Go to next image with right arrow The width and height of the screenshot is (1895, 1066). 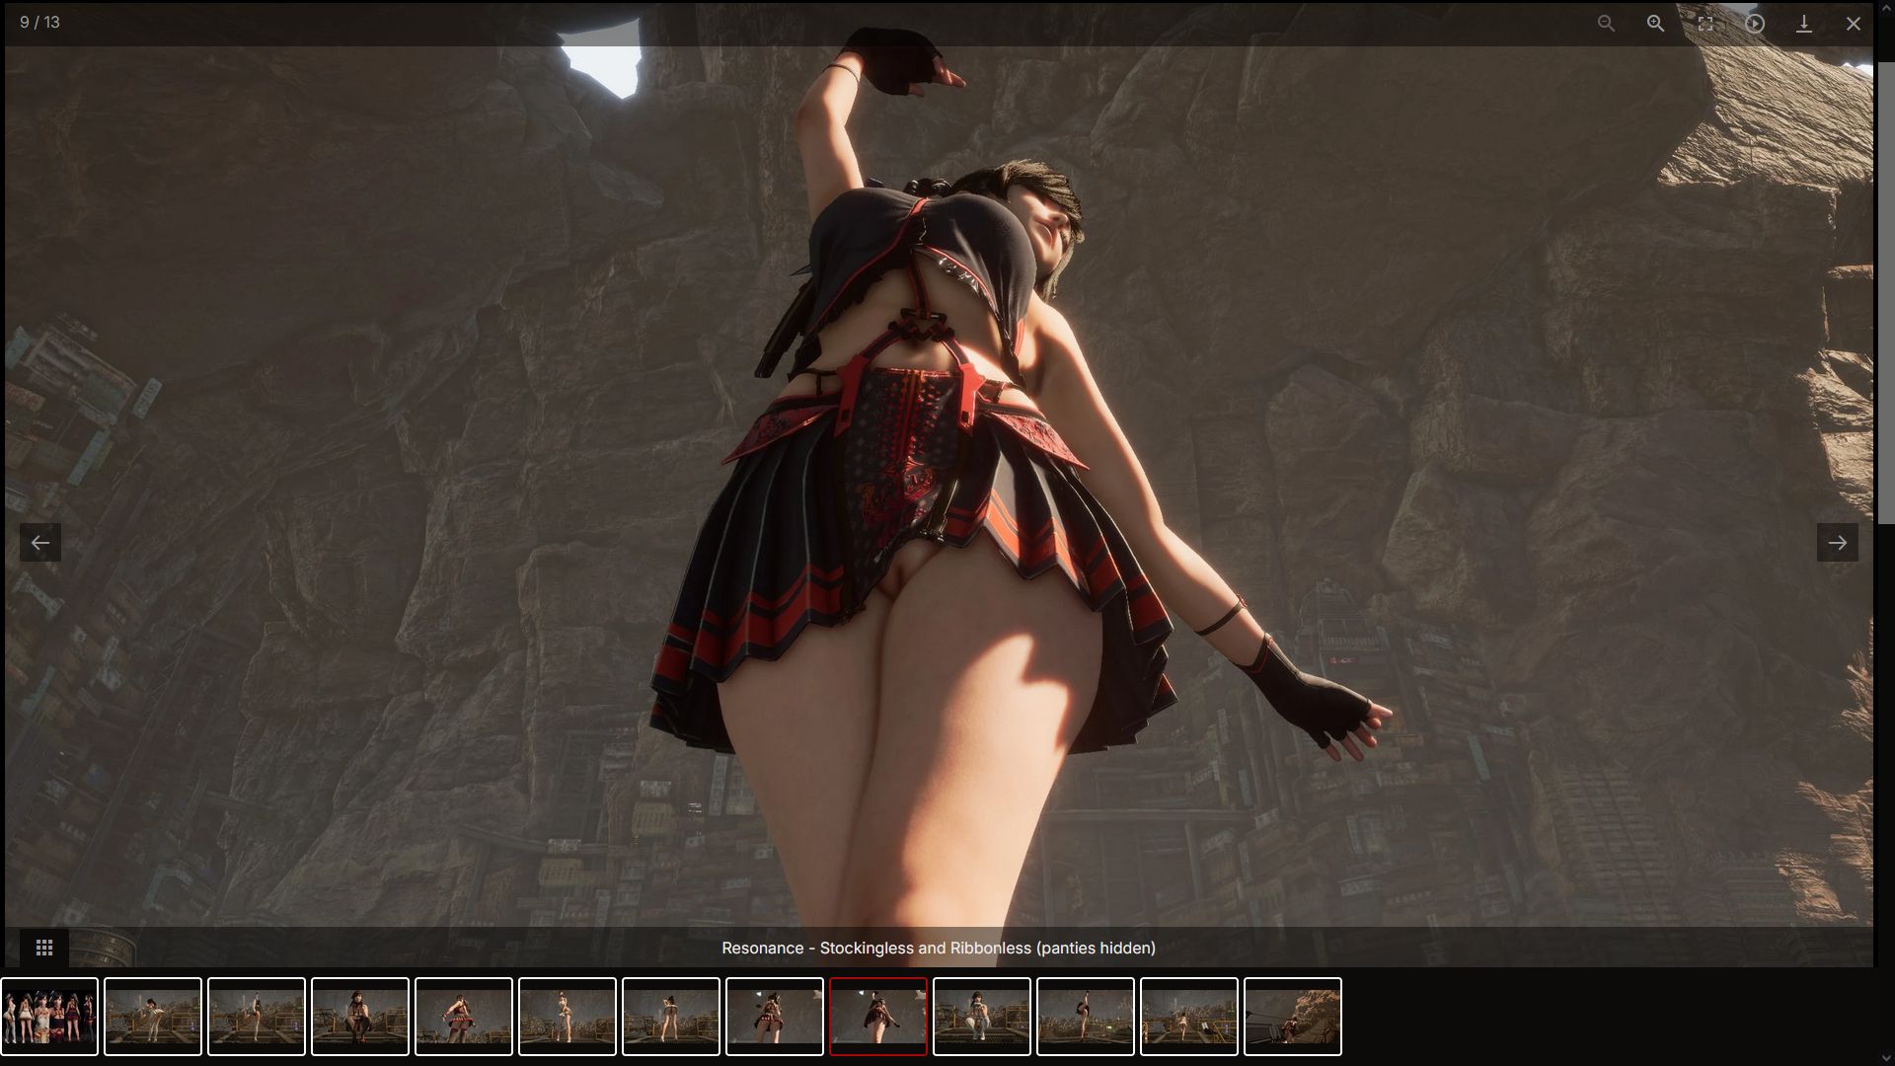pyautogui.click(x=1837, y=542)
